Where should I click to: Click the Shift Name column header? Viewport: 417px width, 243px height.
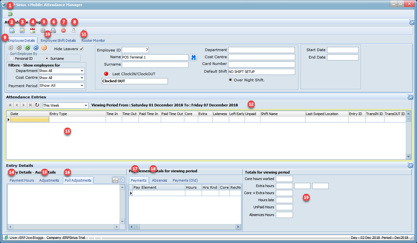pyautogui.click(x=283, y=114)
